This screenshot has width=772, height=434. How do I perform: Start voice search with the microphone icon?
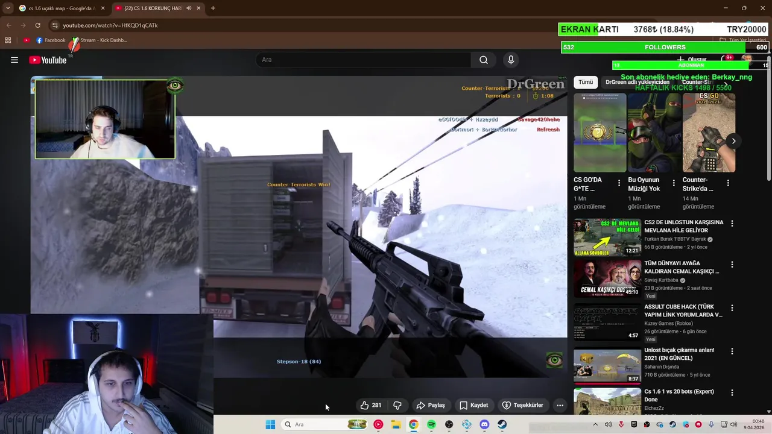tap(511, 60)
